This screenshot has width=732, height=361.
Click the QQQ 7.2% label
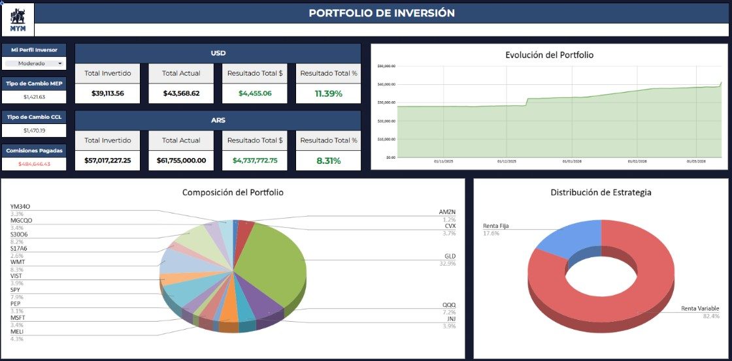pyautogui.click(x=449, y=308)
